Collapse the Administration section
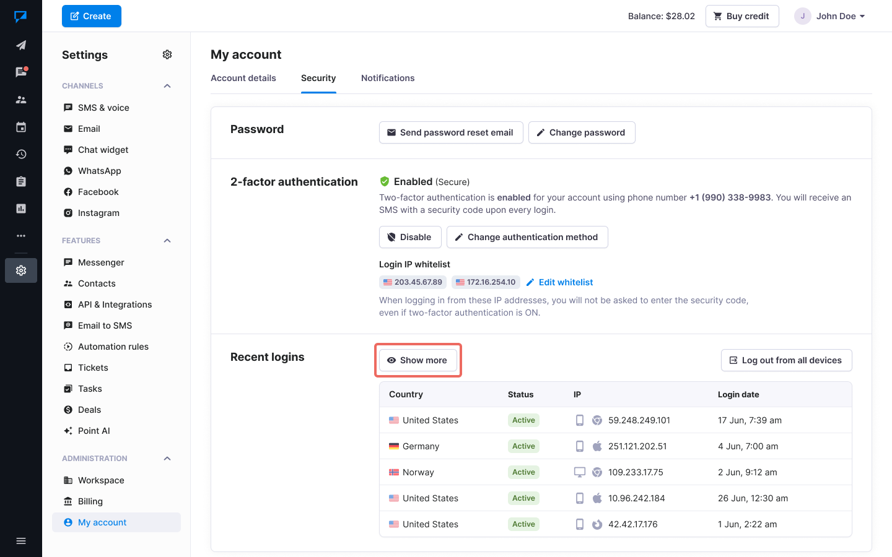892x557 pixels. pos(167,459)
